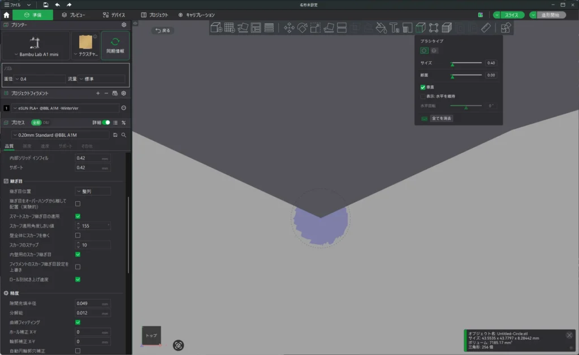Screen dimensions: 579x355
Task: Open the Bambu Lab A1 mini printer selector
Action: (36, 46)
